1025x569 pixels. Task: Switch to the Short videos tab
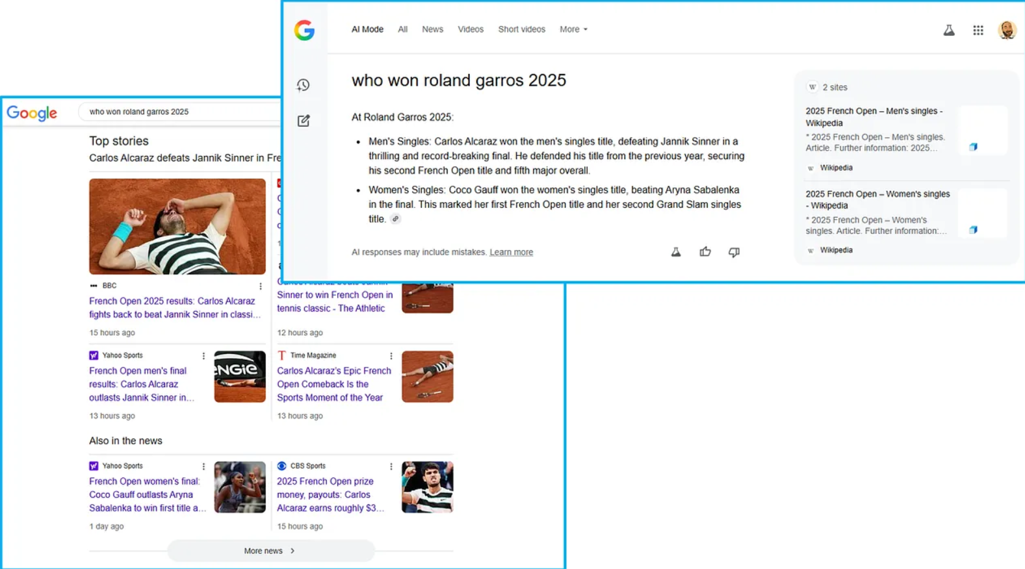pyautogui.click(x=521, y=29)
